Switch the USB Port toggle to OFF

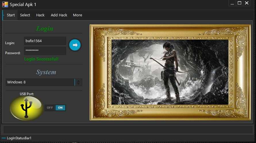coord(50,108)
